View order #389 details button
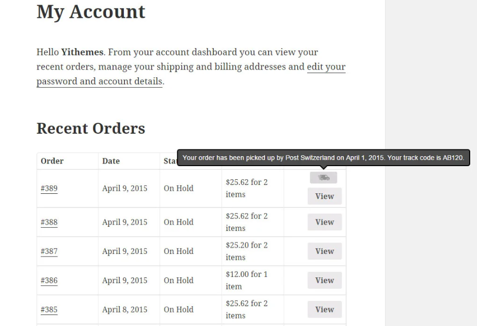 [x=324, y=196]
